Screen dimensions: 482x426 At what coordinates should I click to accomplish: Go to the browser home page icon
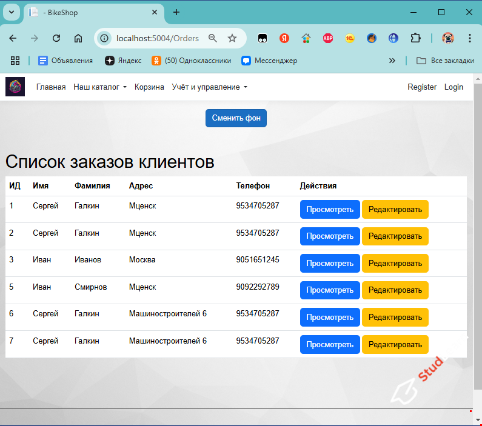(x=78, y=38)
